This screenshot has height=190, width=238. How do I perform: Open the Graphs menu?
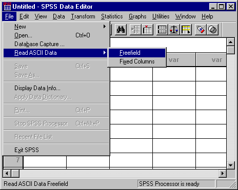pos(137,16)
